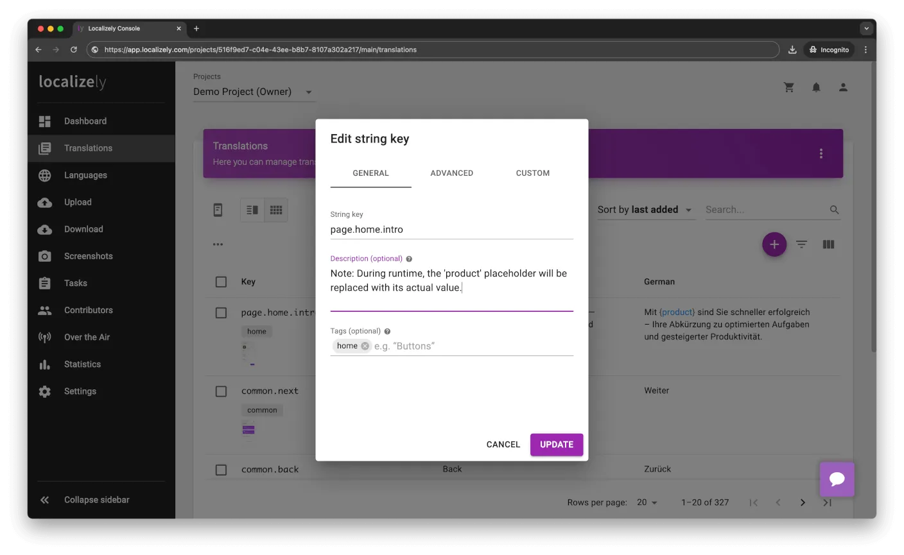Open the Translations banner three-dot menu
The image size is (904, 555).
(821, 153)
